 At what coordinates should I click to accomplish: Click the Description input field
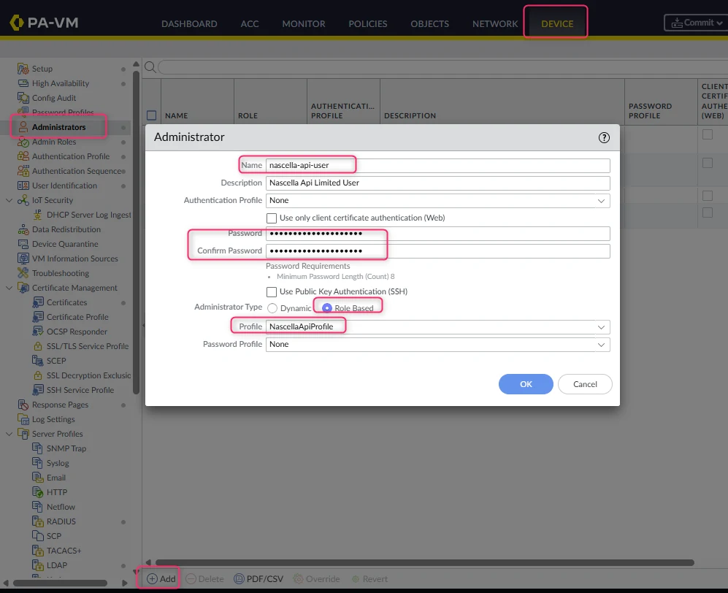coord(438,183)
